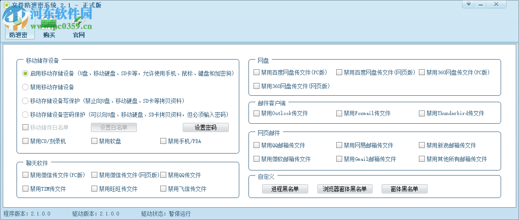Close the 文件防泄密系统 window
Screen dimensions: 519x220
[496, 4]
